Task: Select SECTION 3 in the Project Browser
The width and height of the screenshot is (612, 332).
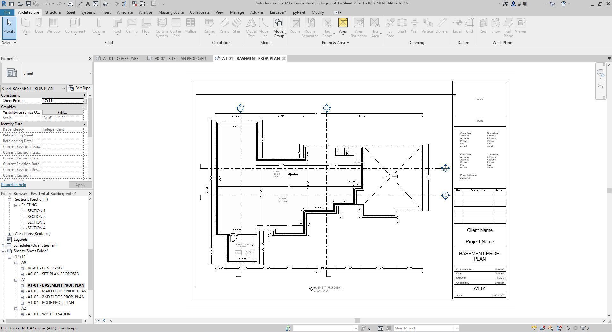Action: (36, 222)
